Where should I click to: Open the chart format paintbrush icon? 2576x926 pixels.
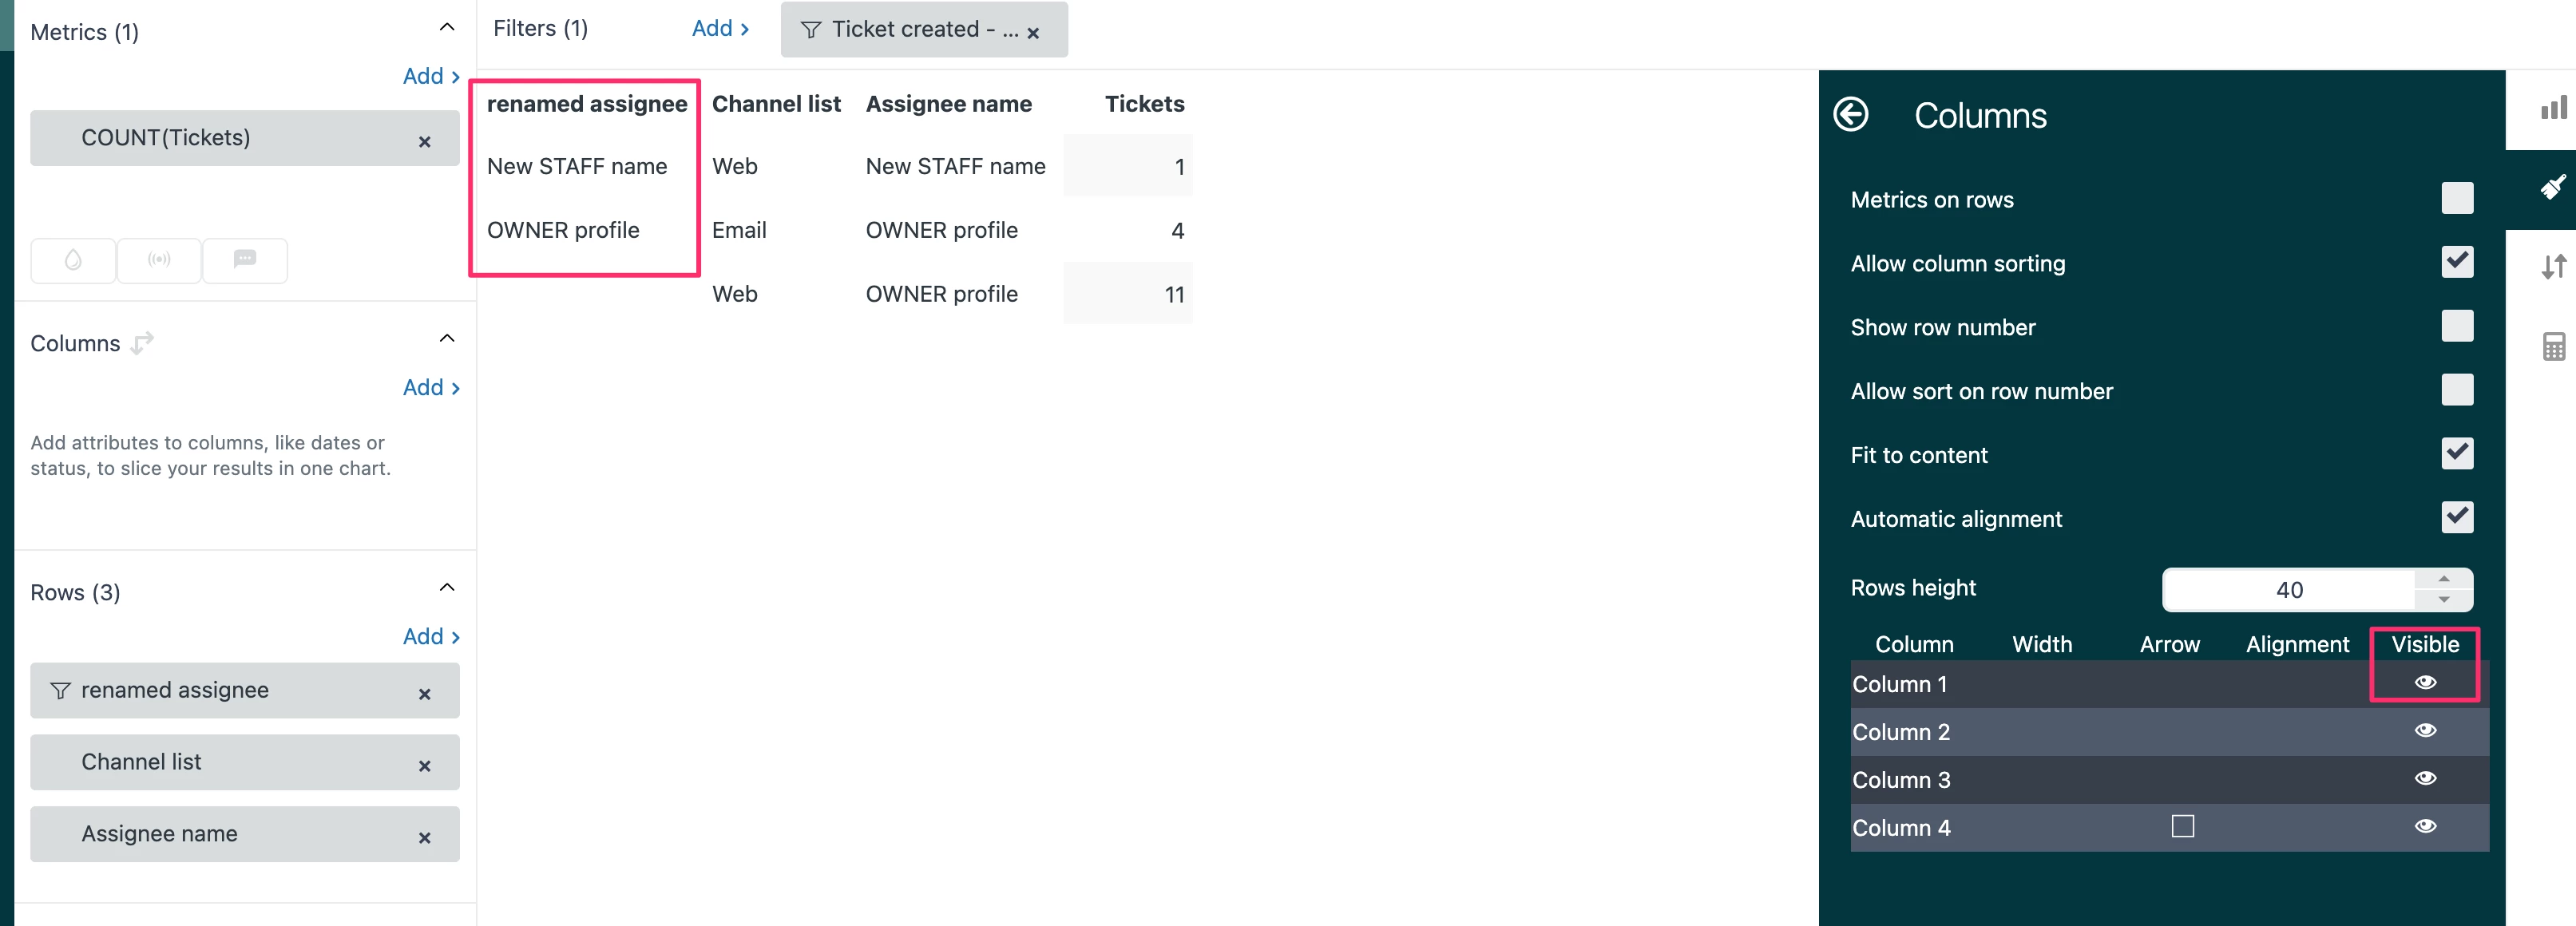pos(2552,187)
